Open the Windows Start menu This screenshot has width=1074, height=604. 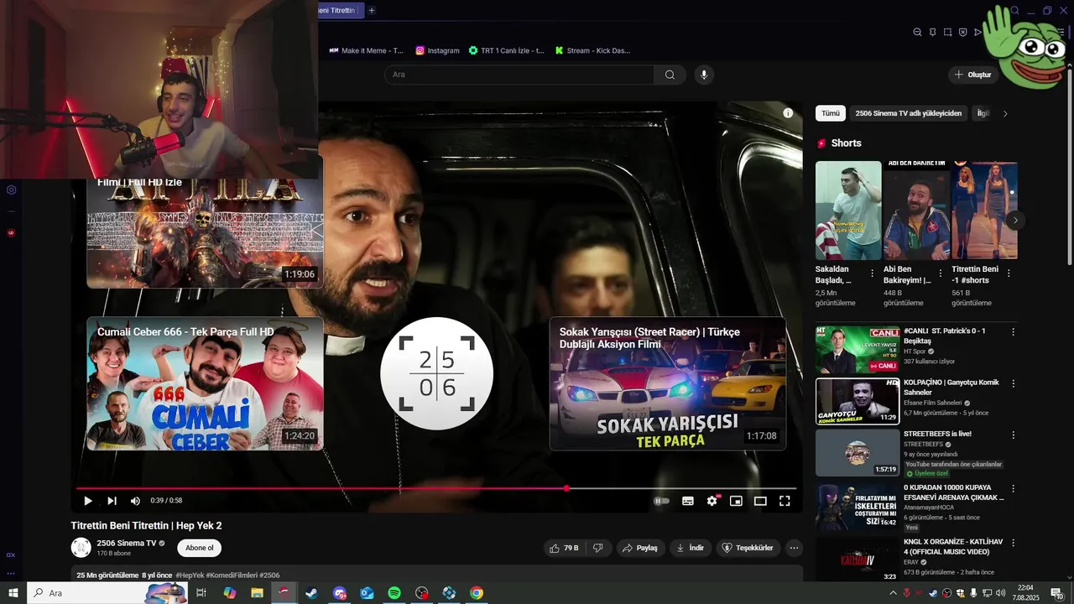(12, 593)
